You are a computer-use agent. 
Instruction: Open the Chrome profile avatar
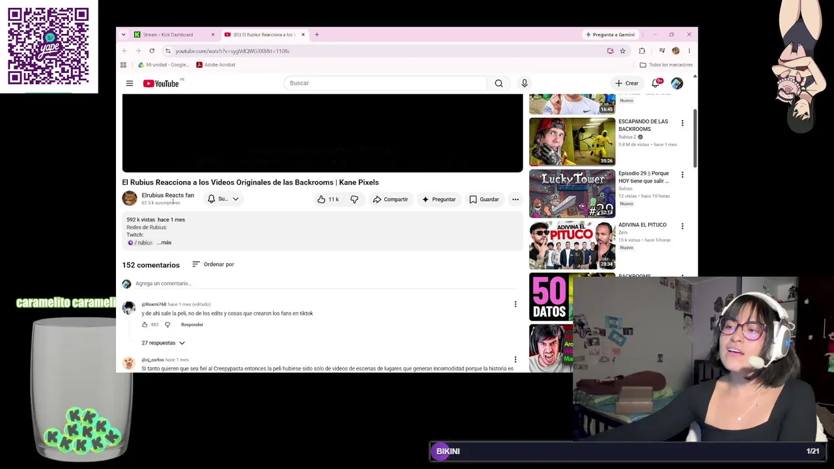coord(676,51)
